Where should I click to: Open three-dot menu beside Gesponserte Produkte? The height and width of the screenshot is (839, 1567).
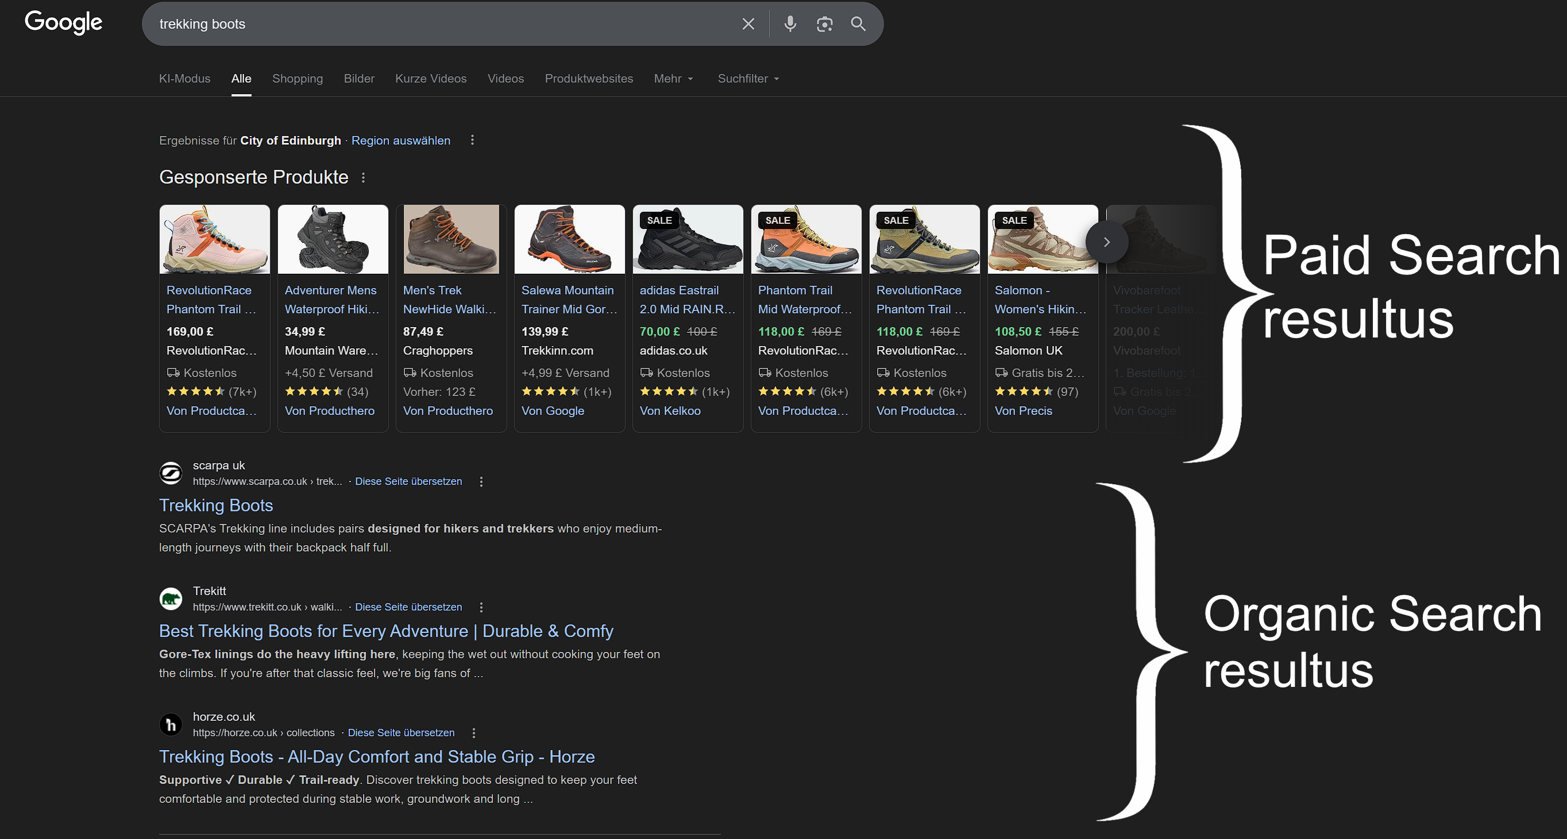(363, 177)
